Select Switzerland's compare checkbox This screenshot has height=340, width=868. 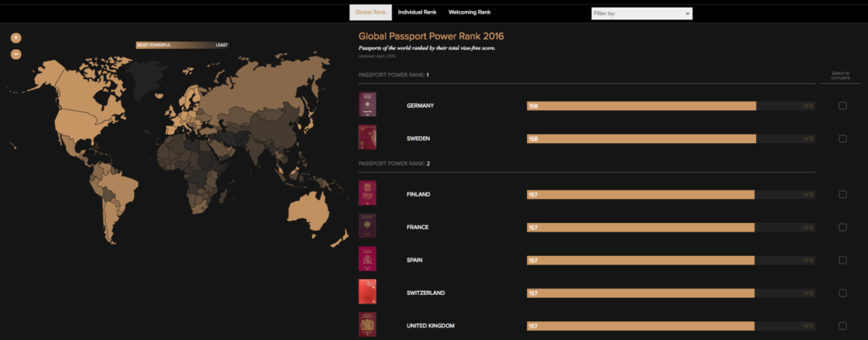tap(843, 293)
